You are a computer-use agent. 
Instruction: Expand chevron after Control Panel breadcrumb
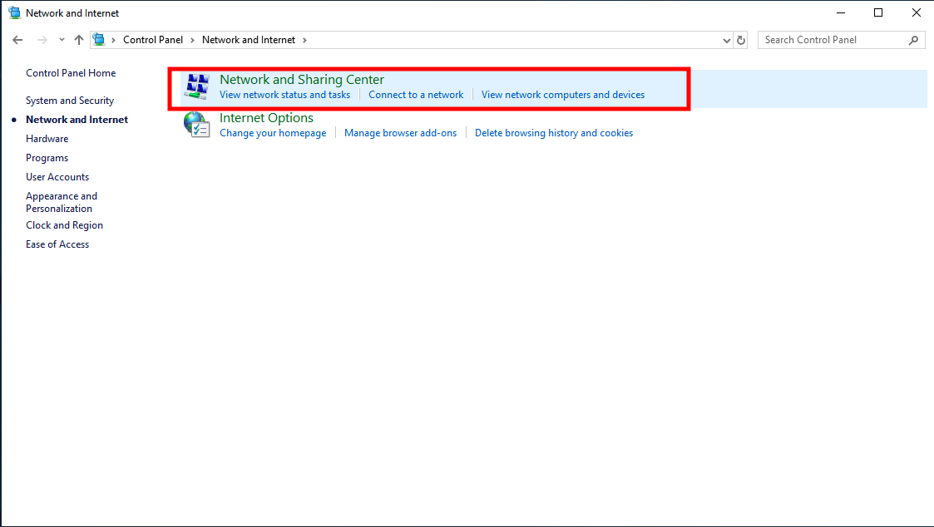(x=192, y=40)
